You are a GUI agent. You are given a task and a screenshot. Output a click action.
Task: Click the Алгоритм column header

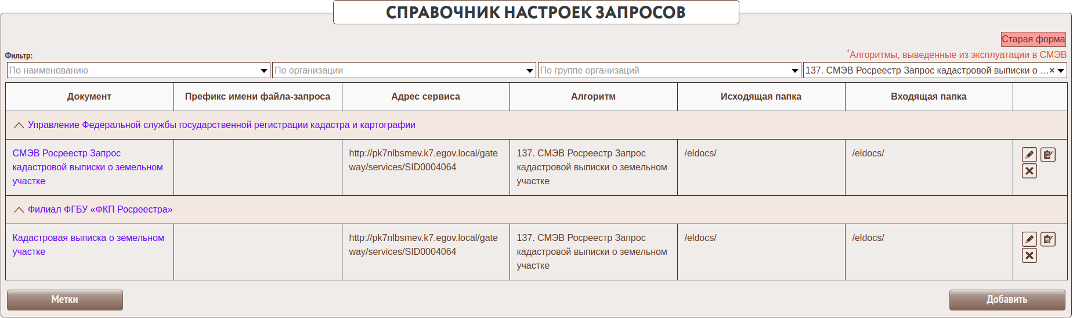[x=593, y=97]
